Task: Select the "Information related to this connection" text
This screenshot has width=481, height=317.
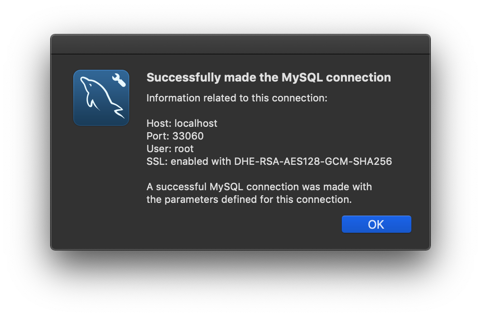Action: point(236,98)
